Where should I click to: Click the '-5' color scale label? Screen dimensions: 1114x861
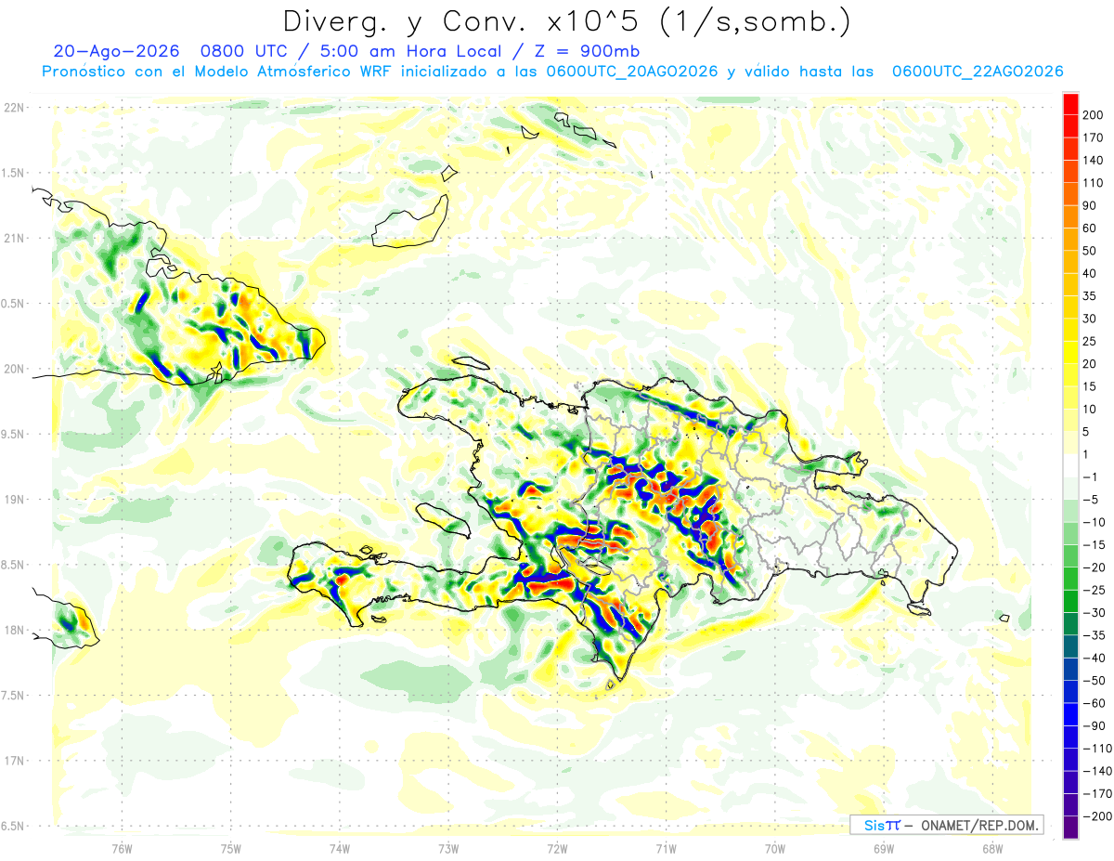tap(1090, 500)
